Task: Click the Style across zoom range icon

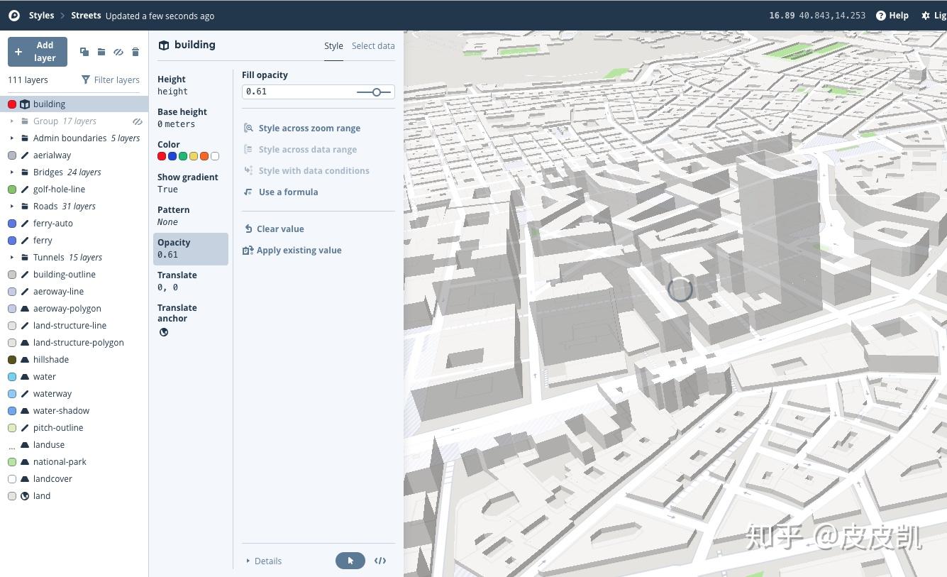Action: (x=248, y=128)
